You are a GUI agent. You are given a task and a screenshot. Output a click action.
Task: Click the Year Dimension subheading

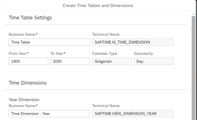(x=24, y=100)
